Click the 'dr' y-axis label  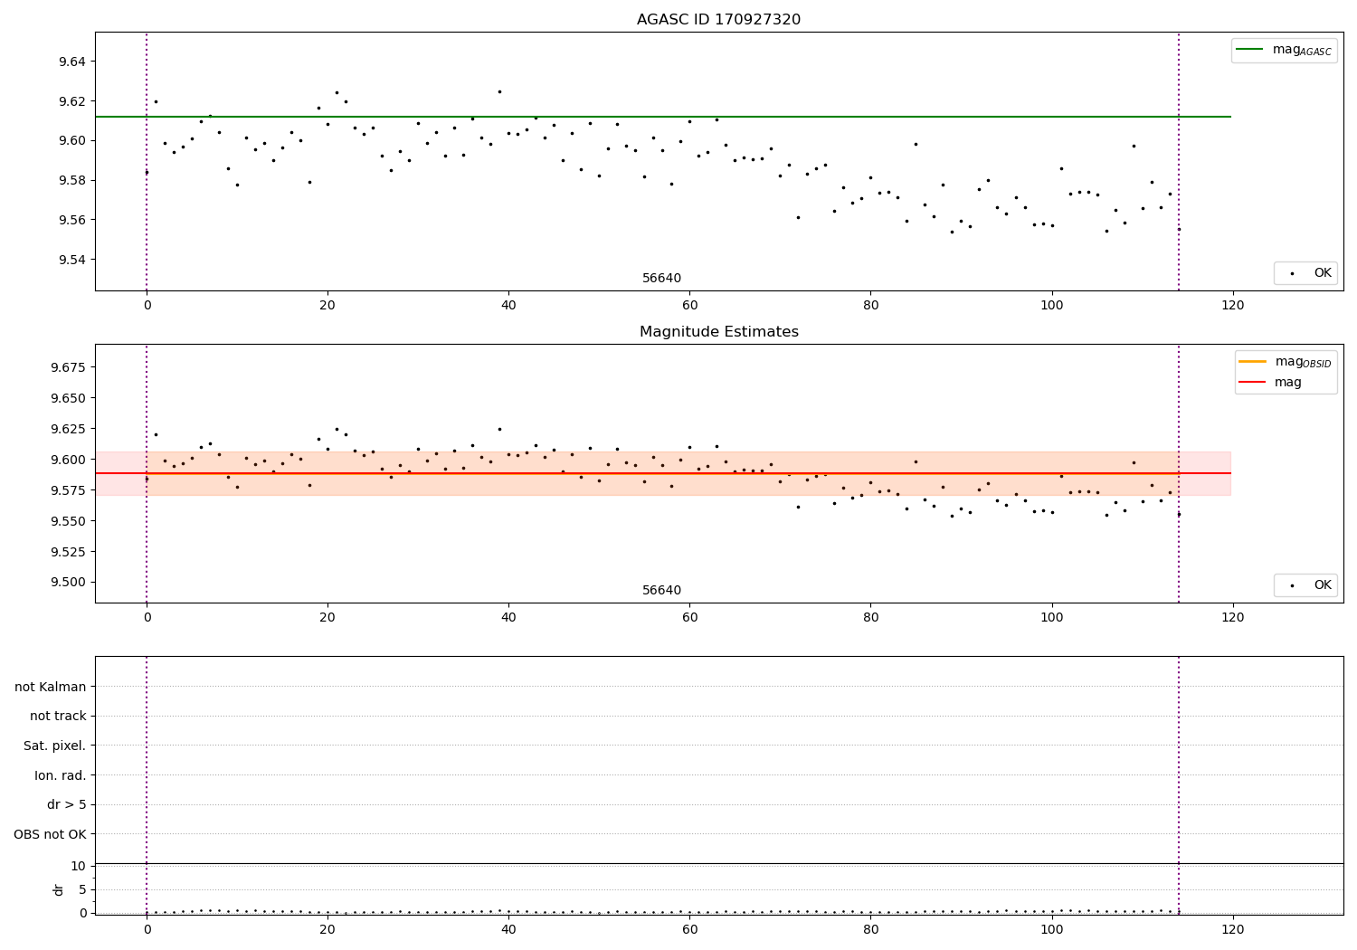coord(59,889)
